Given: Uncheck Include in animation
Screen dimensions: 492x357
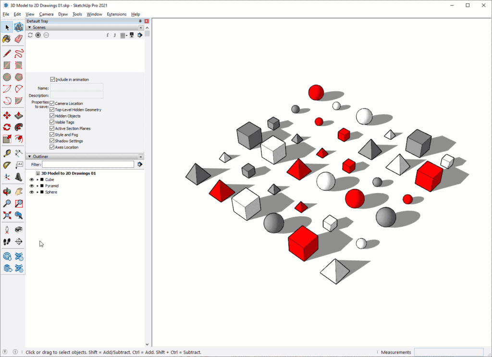Looking at the screenshot, I should point(53,79).
